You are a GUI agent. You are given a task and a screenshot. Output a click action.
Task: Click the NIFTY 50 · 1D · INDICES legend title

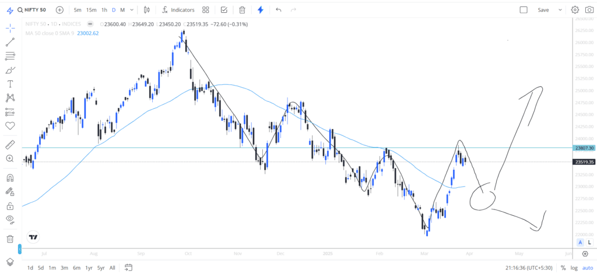coord(53,24)
